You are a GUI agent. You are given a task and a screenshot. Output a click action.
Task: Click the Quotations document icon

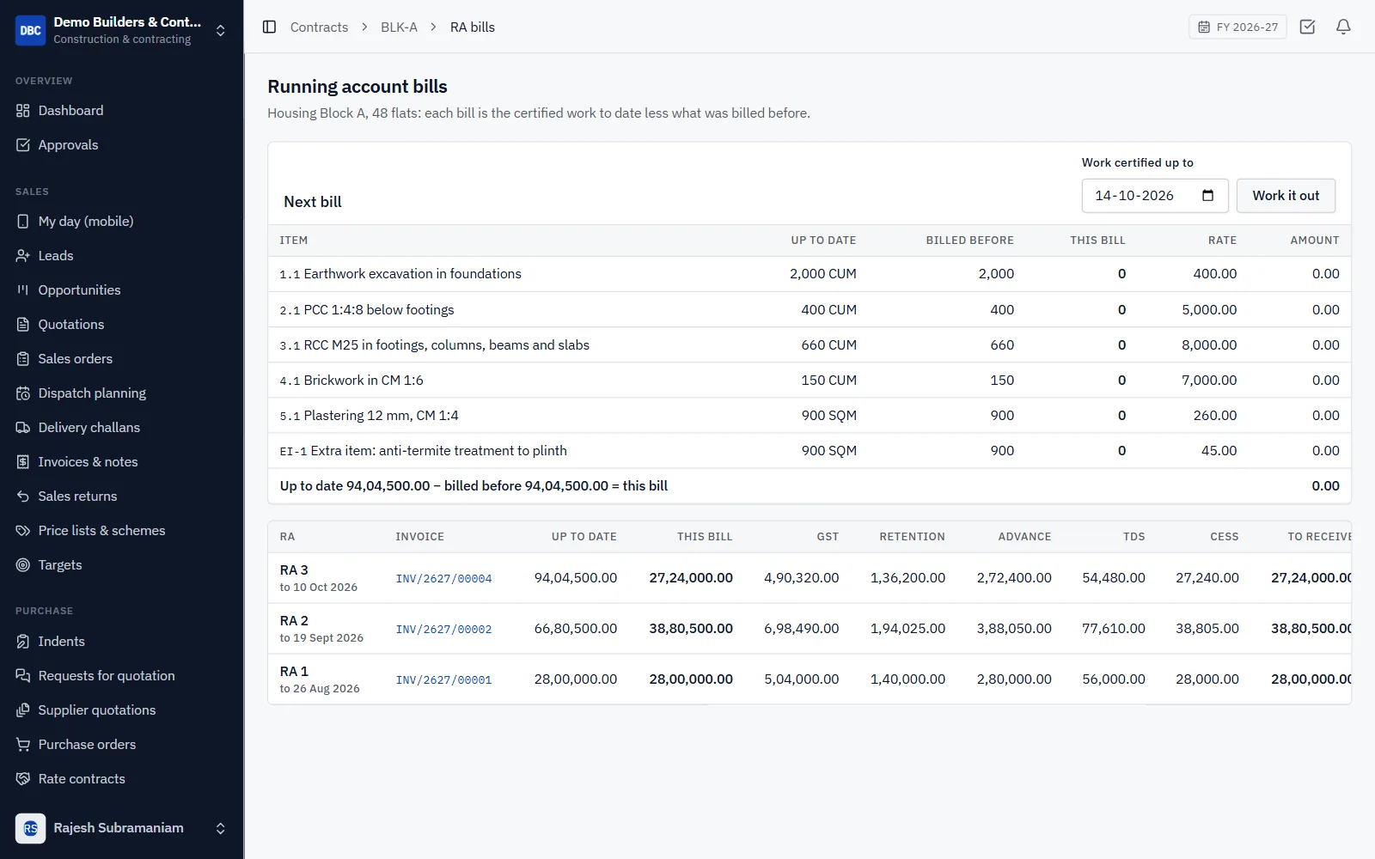(x=23, y=325)
